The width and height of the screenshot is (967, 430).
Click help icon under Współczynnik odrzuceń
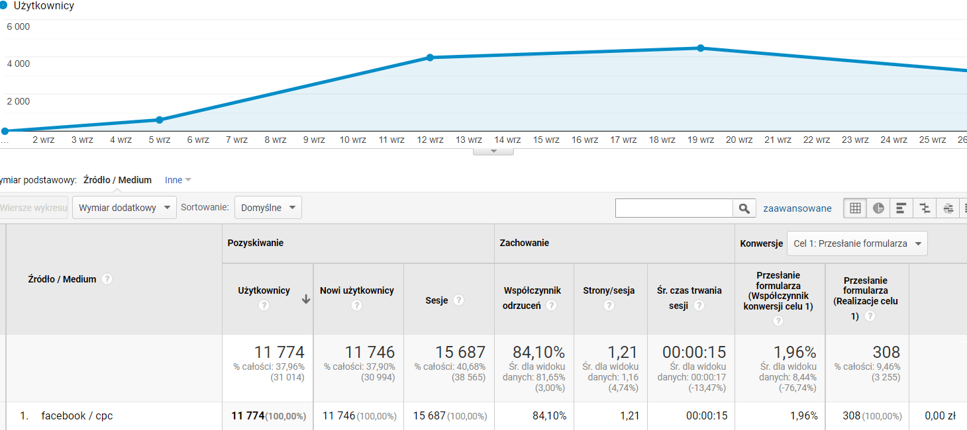551,306
